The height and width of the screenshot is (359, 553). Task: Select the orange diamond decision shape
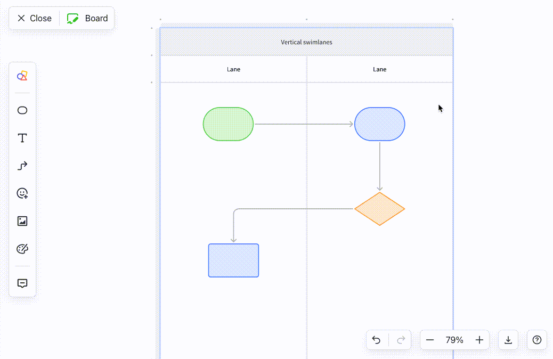pos(379,209)
